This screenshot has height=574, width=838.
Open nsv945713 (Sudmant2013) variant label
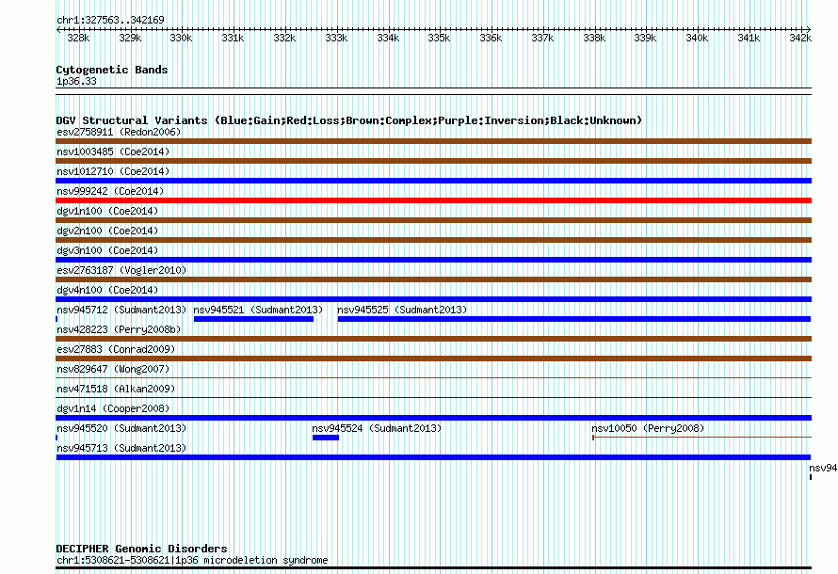pos(121,448)
